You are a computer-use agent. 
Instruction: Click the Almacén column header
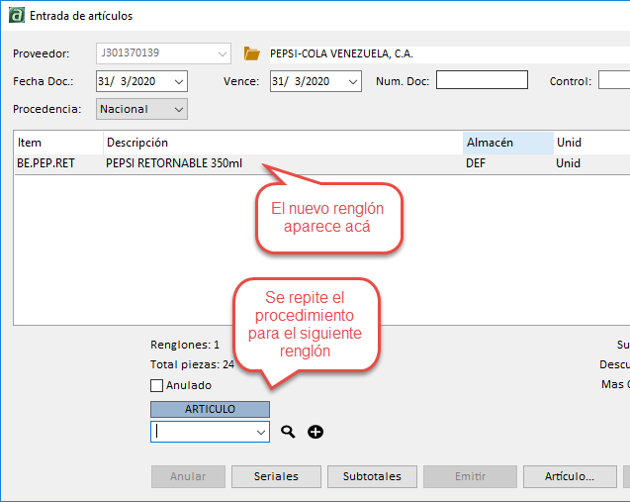[x=506, y=143]
